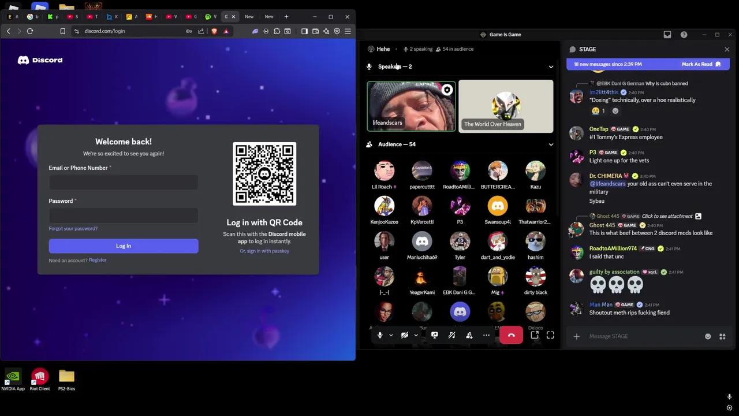Click the Password field on the Discord login
The height and width of the screenshot is (416, 739).
[x=124, y=215]
